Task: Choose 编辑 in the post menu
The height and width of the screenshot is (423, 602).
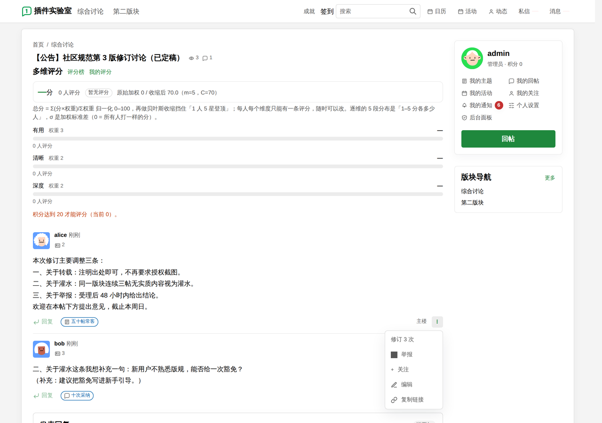Action: coord(414,384)
